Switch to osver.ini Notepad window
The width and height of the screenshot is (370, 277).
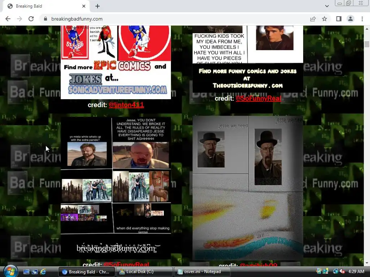click(x=202, y=272)
